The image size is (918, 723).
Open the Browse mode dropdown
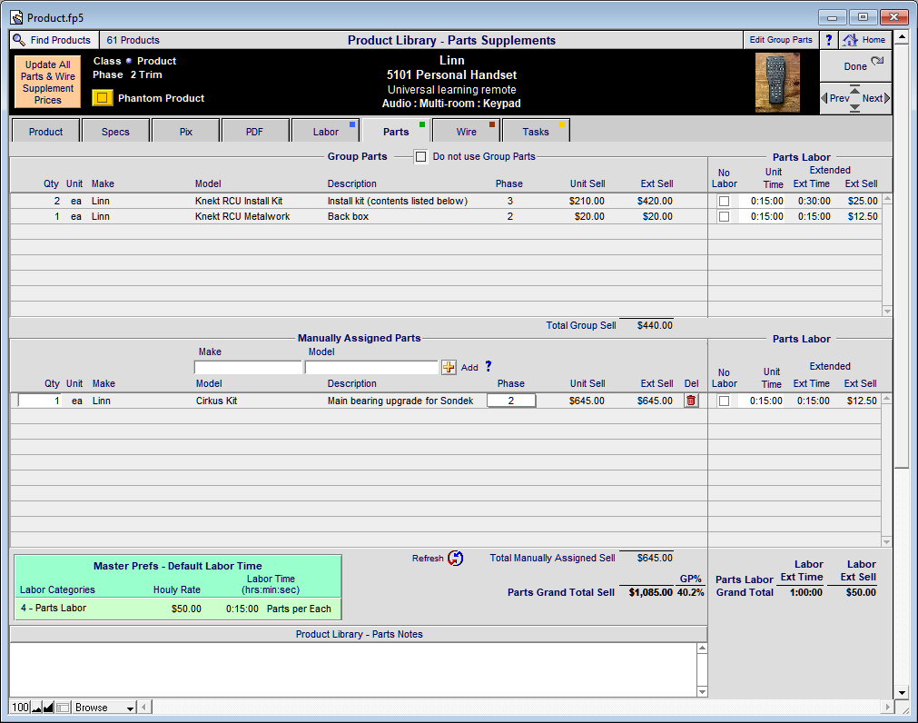pos(104,708)
